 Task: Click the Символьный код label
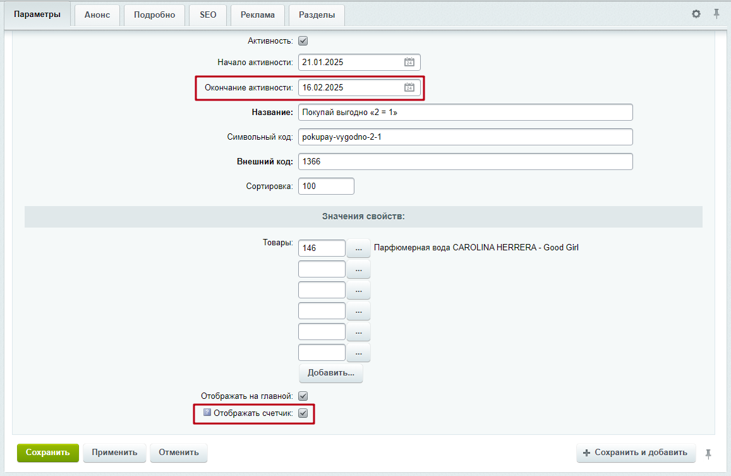(260, 137)
